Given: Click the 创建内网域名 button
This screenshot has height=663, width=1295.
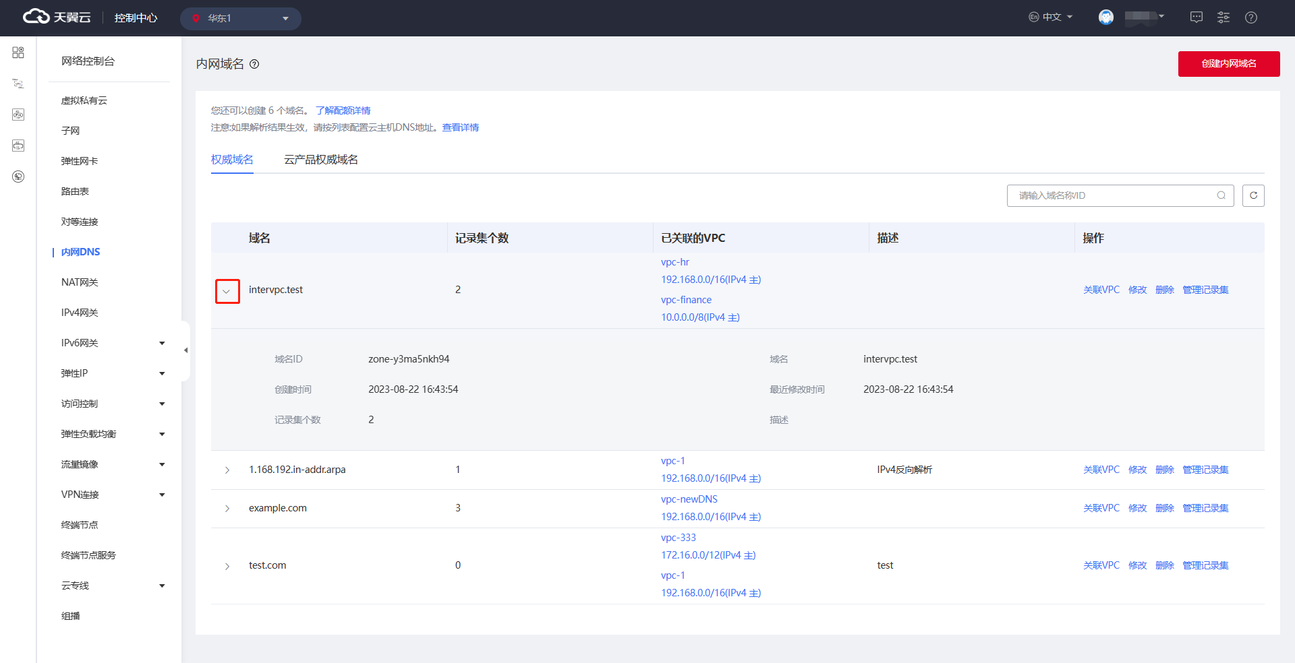Looking at the screenshot, I should [1228, 64].
